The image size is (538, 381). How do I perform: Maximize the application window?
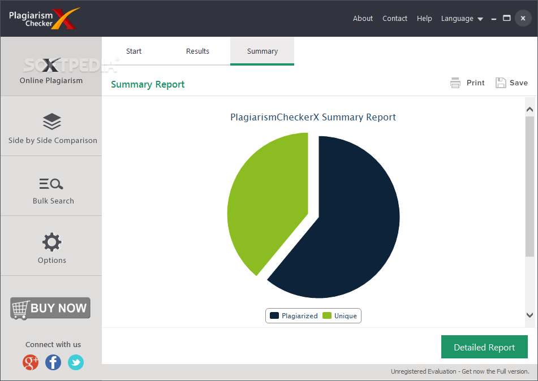pos(507,18)
